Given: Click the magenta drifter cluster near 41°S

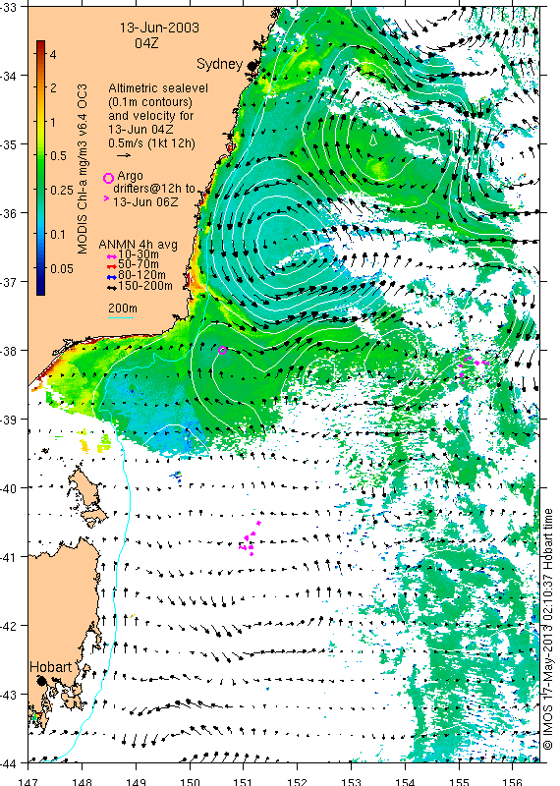Looking at the screenshot, I should point(250,539).
